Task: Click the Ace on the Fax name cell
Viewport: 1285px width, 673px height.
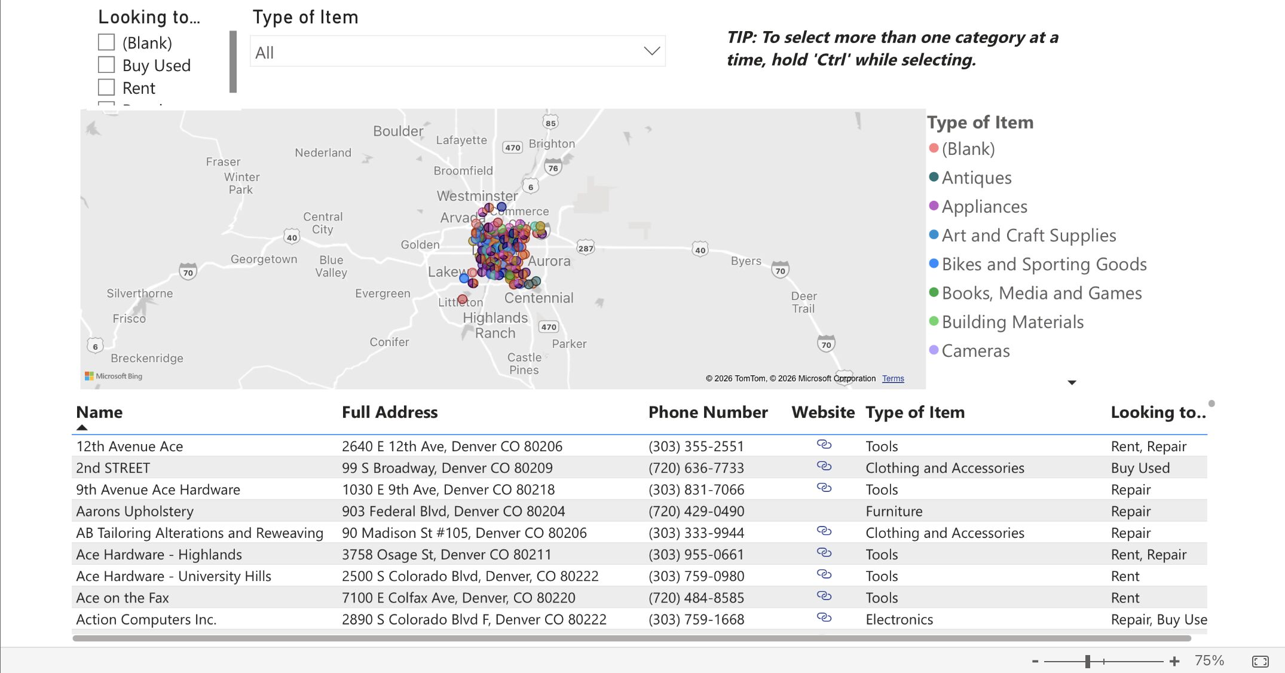Action: [x=123, y=598]
